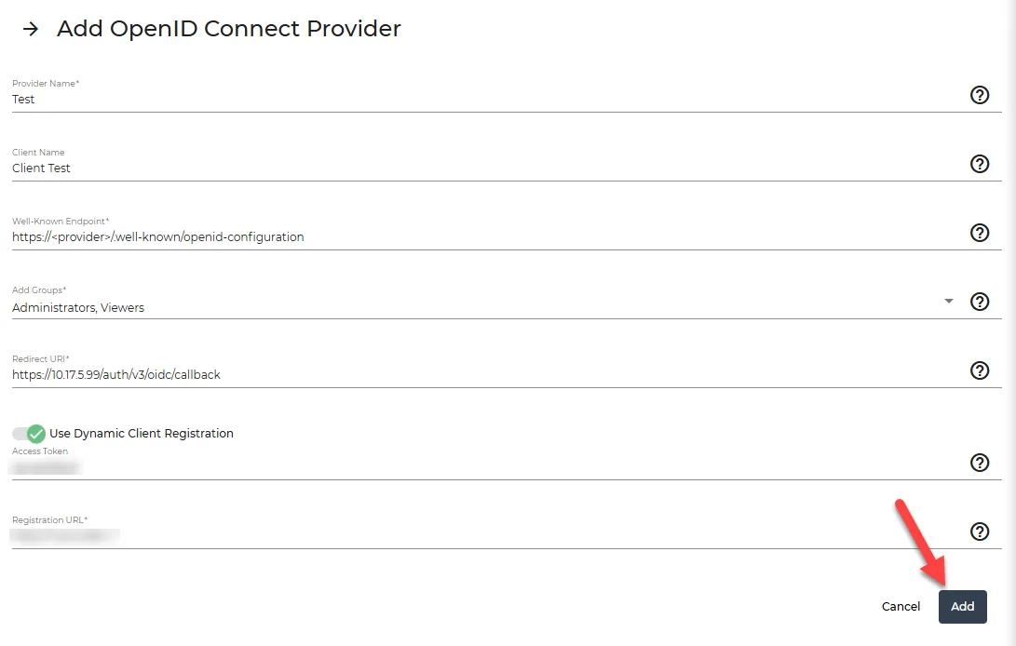Focus the Access Token input field

[x=486, y=467]
